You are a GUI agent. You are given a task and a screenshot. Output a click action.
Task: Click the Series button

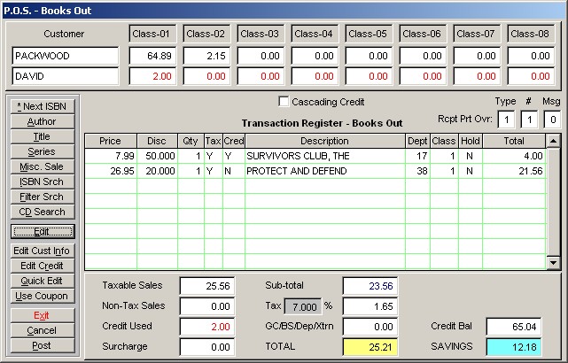click(43, 151)
